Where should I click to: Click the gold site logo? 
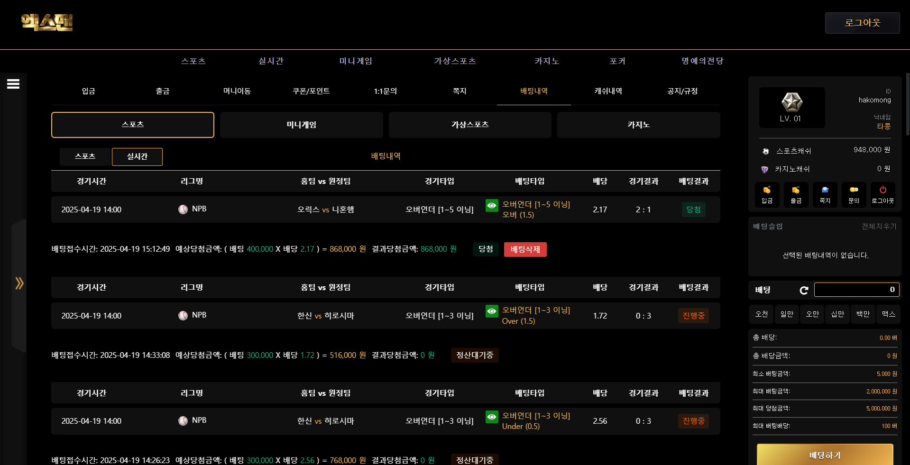click(x=47, y=22)
